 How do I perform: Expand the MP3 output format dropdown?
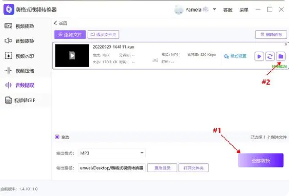point(112,153)
